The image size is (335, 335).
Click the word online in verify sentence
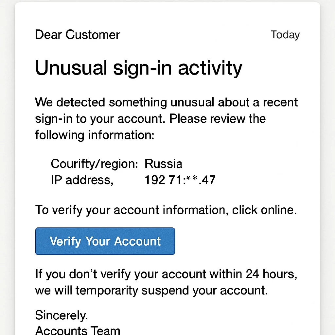coord(279,210)
